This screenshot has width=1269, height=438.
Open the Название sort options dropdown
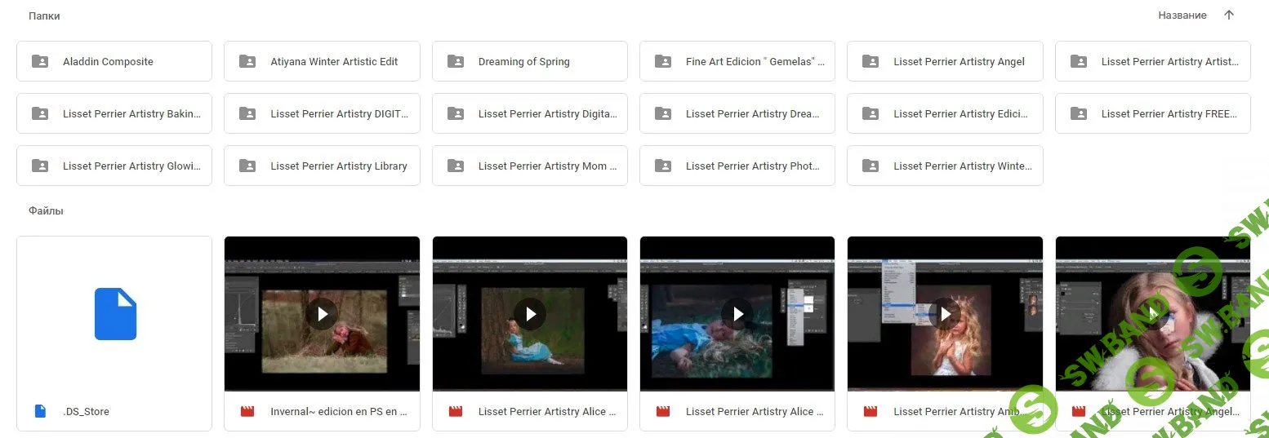click(x=1182, y=15)
